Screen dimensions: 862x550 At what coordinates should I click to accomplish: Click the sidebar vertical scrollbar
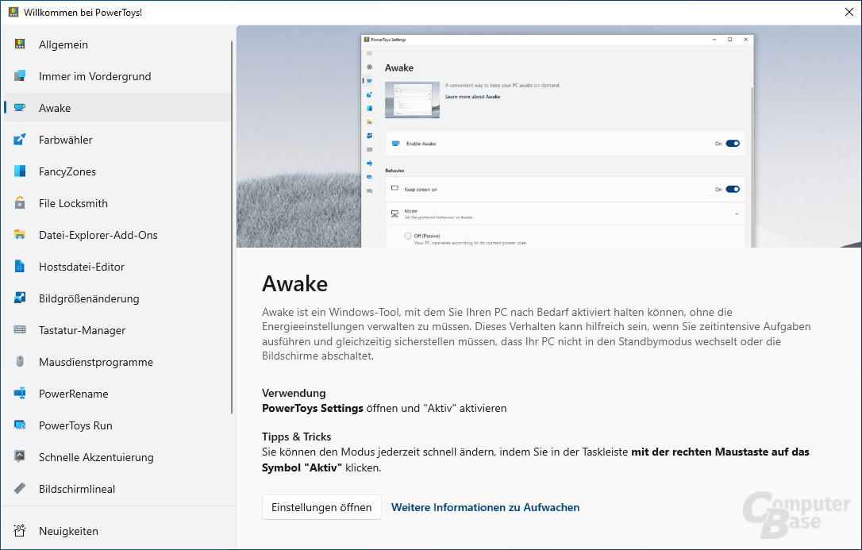coord(232,226)
